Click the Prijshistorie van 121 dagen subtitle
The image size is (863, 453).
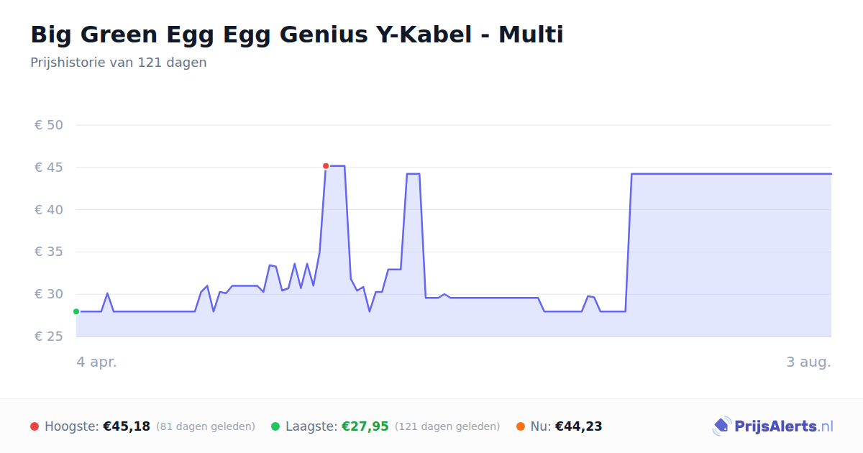click(119, 63)
